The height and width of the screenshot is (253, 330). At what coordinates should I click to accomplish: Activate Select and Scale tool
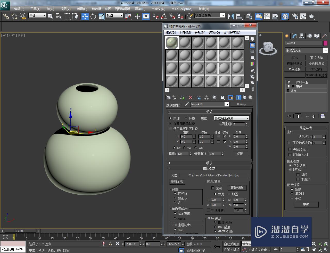[102, 16]
